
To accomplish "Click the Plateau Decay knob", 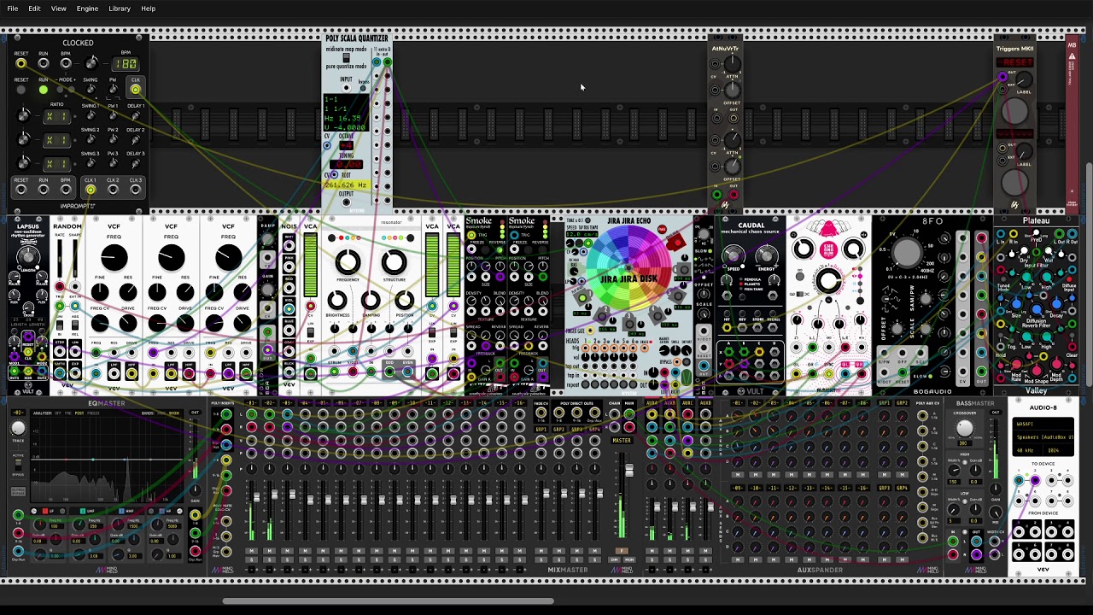I will (1056, 303).
